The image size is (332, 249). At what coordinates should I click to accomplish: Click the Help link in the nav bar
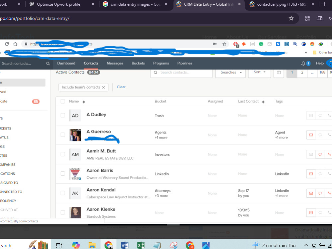click(319, 63)
